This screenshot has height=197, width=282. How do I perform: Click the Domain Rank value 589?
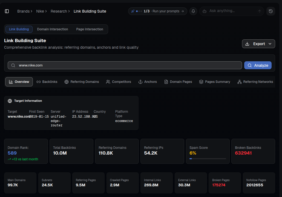point(12,153)
